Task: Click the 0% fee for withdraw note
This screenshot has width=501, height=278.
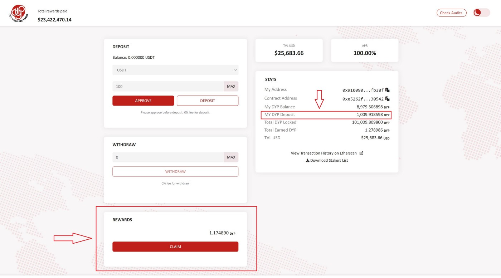Action: coord(175,184)
